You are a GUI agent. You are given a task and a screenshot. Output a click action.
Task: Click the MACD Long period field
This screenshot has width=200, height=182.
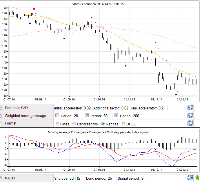tap(112, 178)
